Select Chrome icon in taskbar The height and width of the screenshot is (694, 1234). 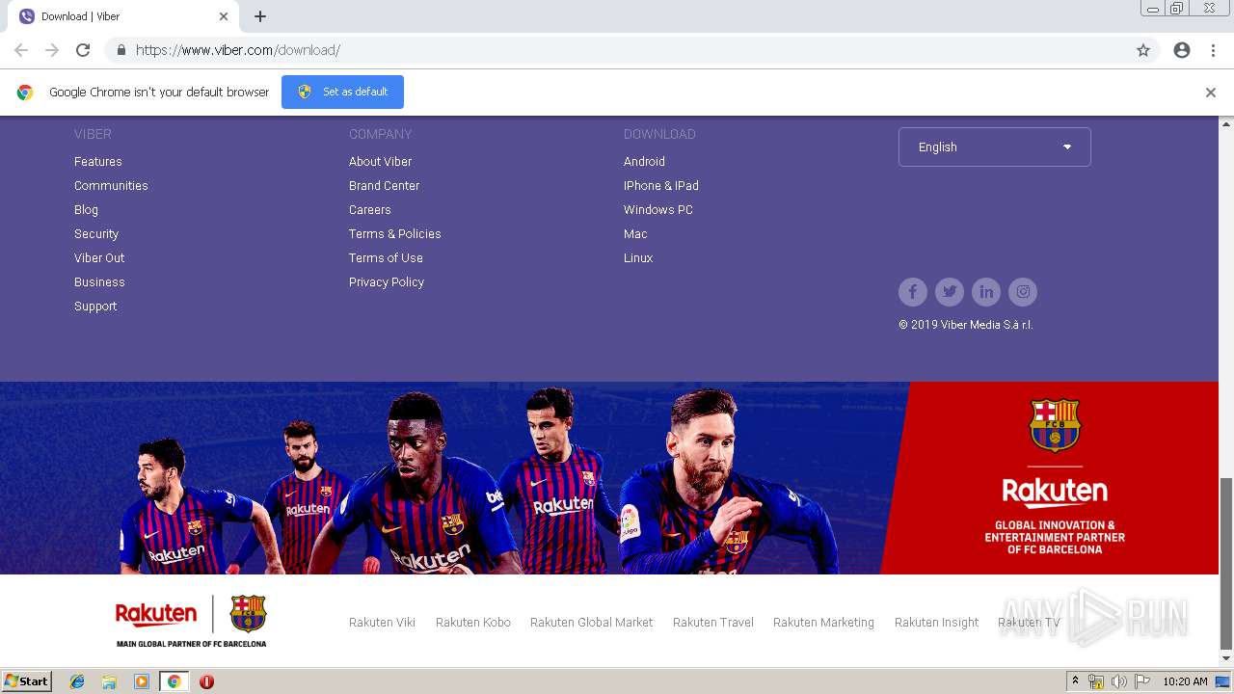point(174,681)
